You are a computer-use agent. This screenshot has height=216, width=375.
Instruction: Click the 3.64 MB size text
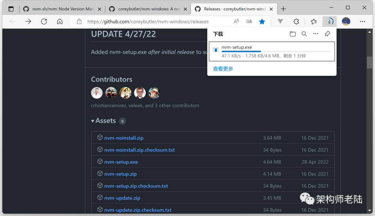(272, 138)
